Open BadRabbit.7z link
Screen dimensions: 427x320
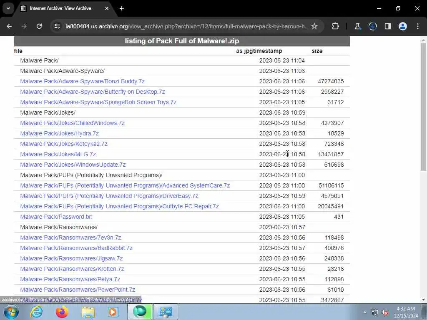pyautogui.click(x=76, y=248)
